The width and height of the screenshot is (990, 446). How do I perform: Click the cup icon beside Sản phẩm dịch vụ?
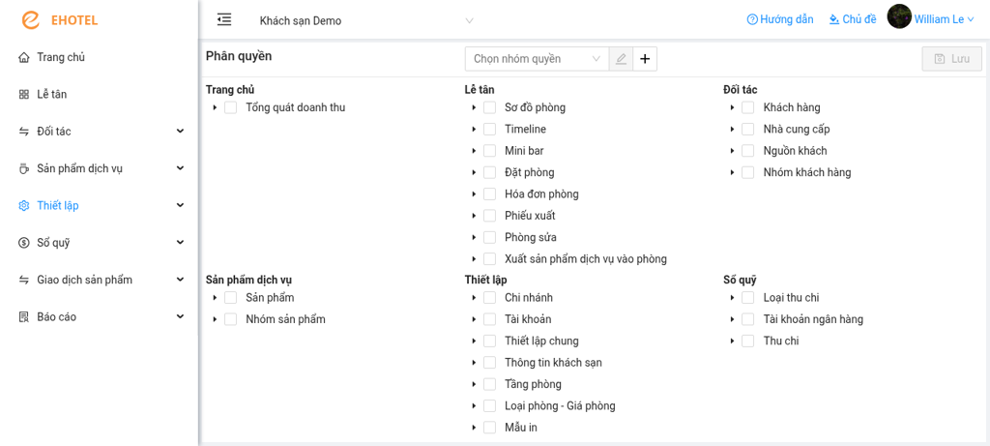(x=24, y=168)
